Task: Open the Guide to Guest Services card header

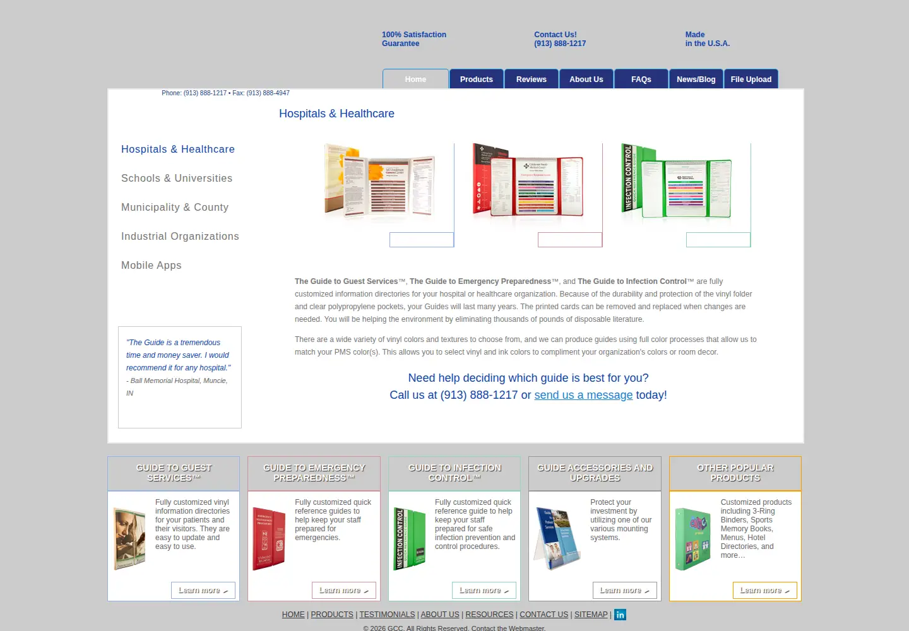Action: pyautogui.click(x=174, y=473)
